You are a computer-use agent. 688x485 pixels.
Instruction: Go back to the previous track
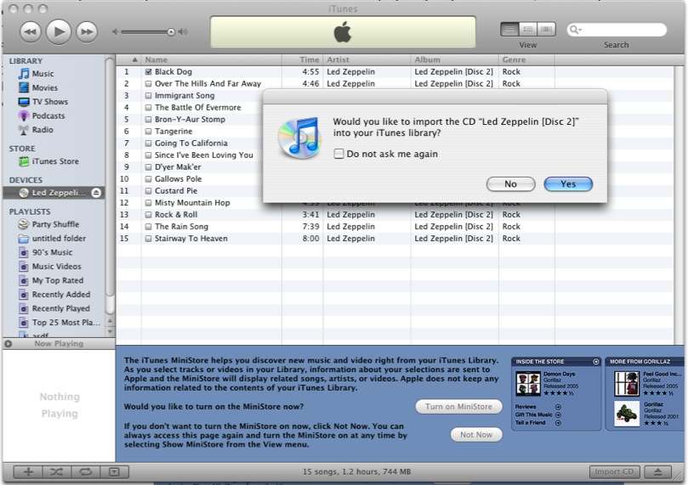[x=30, y=32]
